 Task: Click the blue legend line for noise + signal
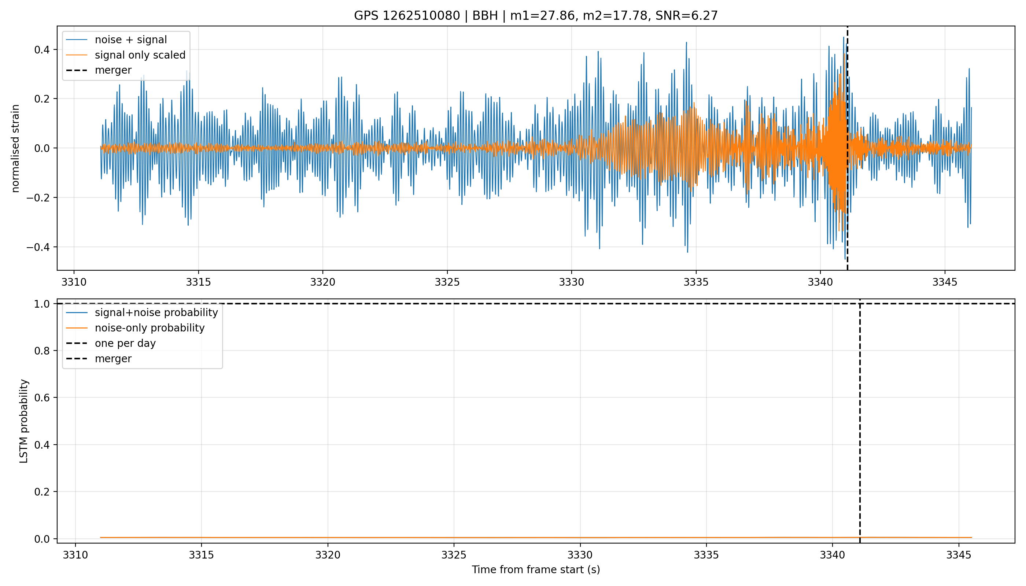click(77, 40)
